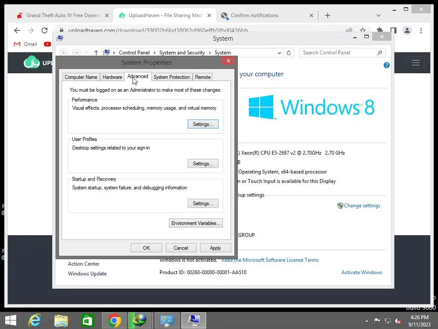Launch Internet Explorer from taskbar

tap(35, 320)
